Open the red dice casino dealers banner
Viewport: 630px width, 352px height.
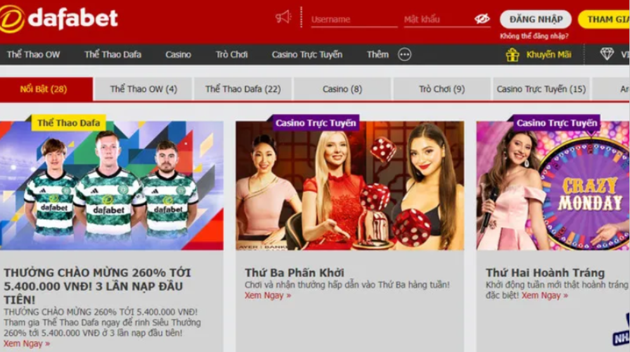point(350,185)
